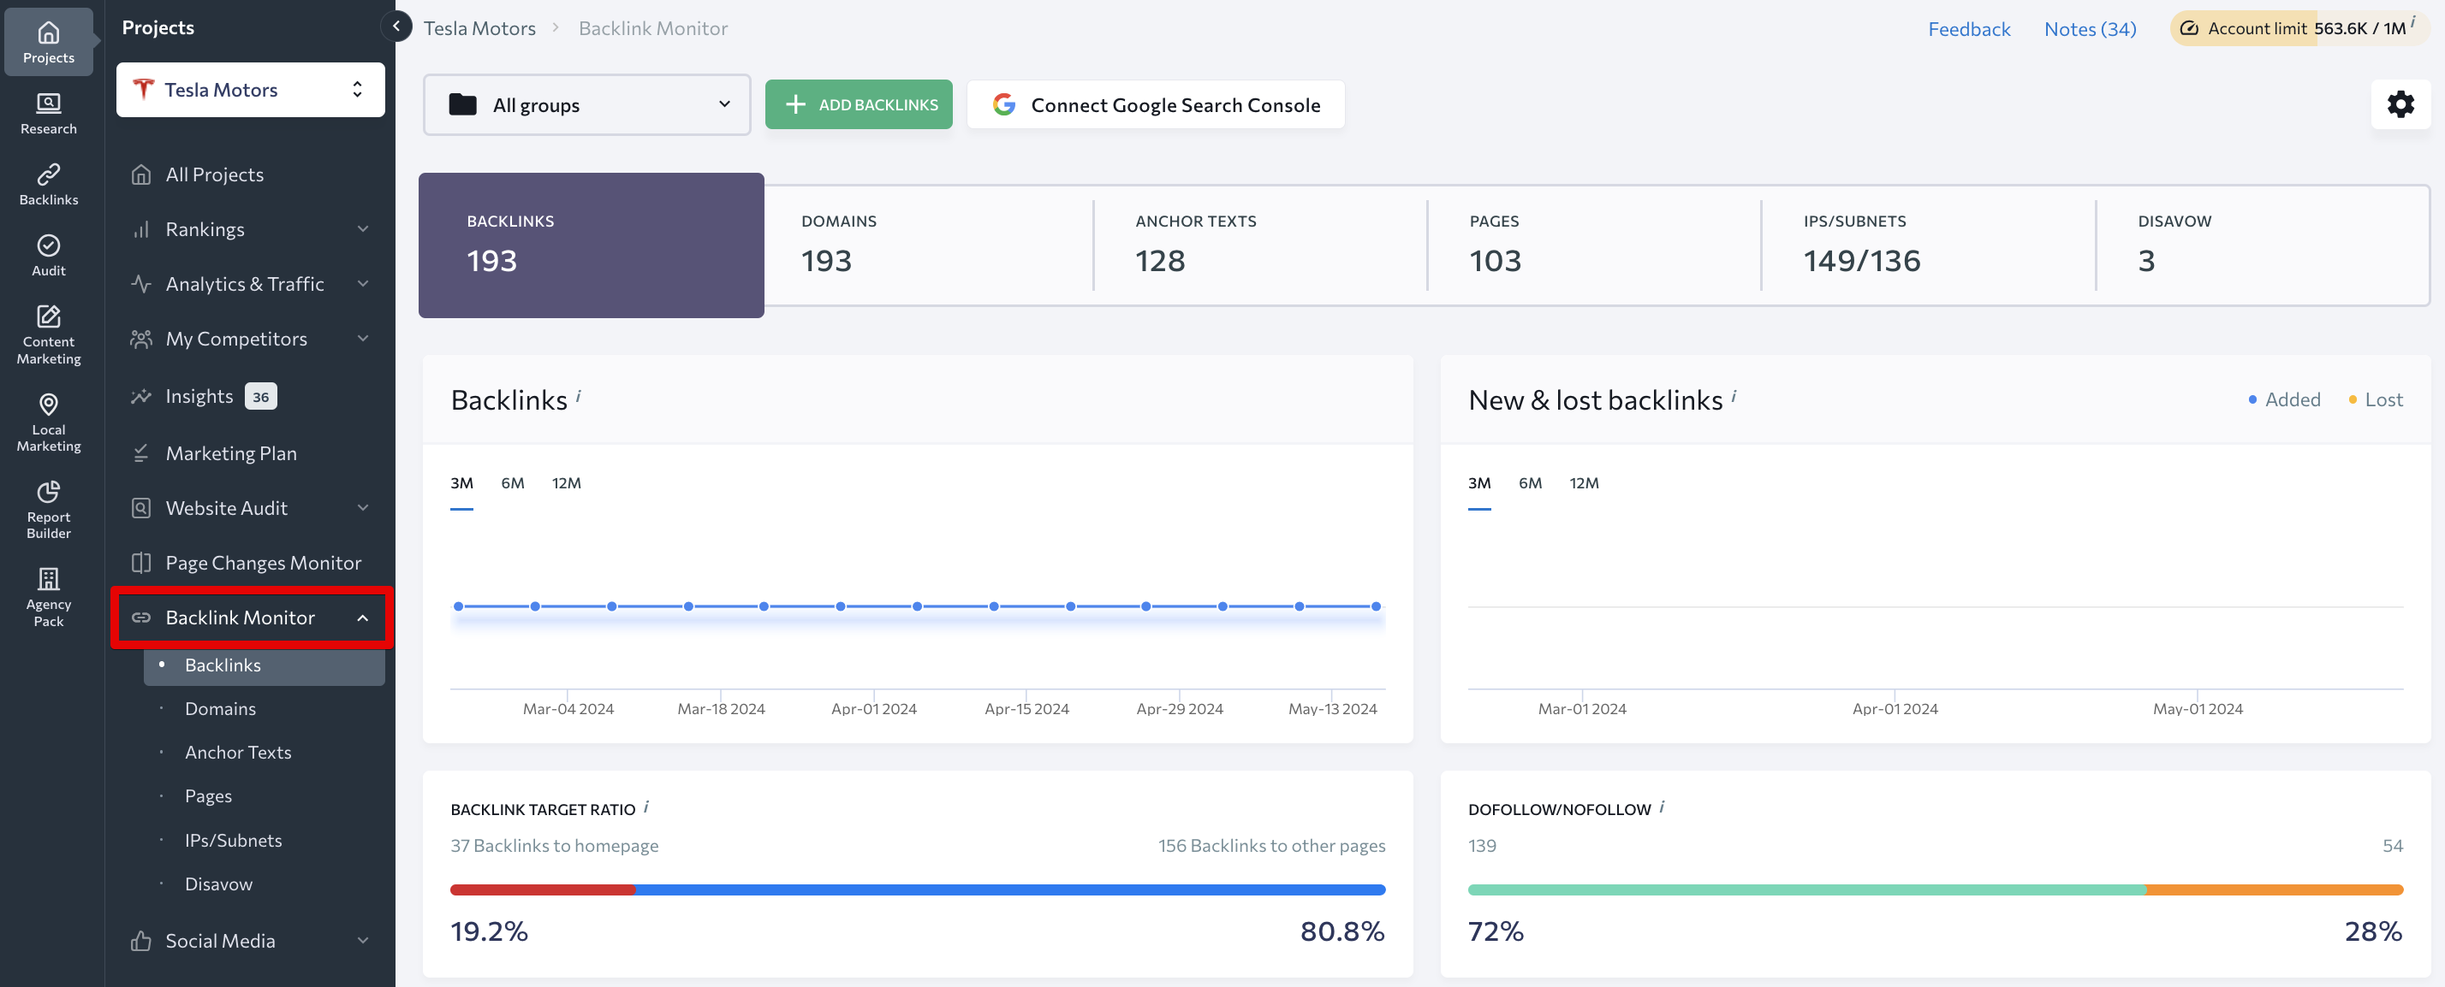The width and height of the screenshot is (2445, 987).
Task: Select the BACKLINKS 193 stat card
Action: coord(592,245)
